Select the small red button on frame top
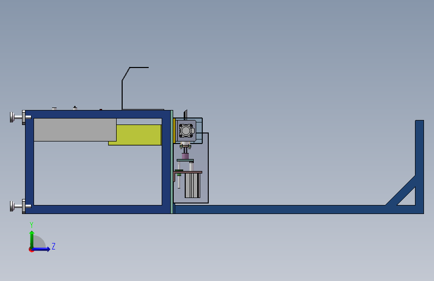This screenshot has height=281, width=434. click(x=101, y=109)
